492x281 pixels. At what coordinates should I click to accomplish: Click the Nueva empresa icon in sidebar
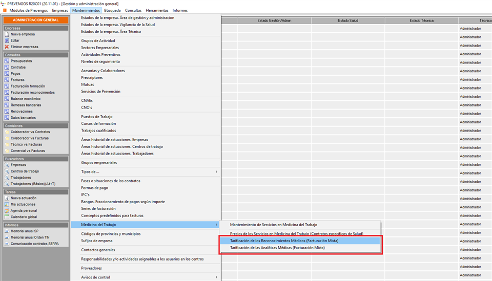[7, 34]
